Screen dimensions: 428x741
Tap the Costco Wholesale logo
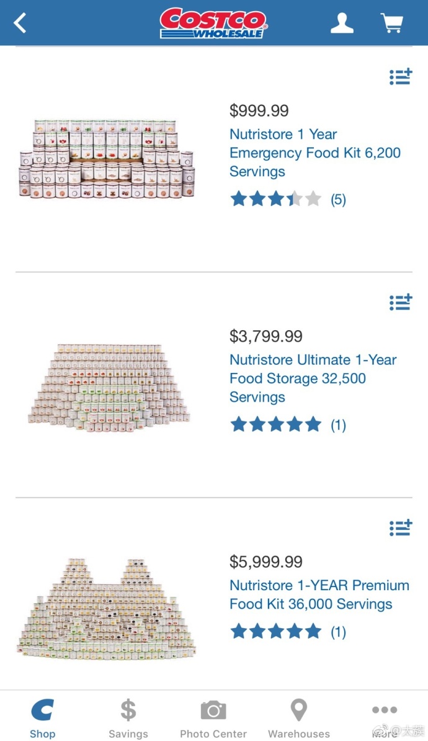pyautogui.click(x=213, y=23)
